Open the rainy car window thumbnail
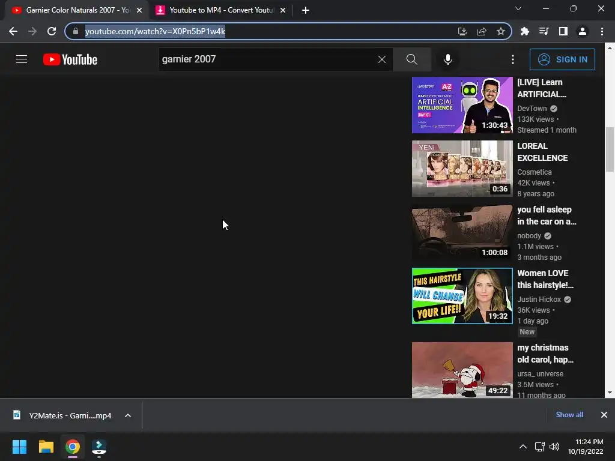 [462, 232]
